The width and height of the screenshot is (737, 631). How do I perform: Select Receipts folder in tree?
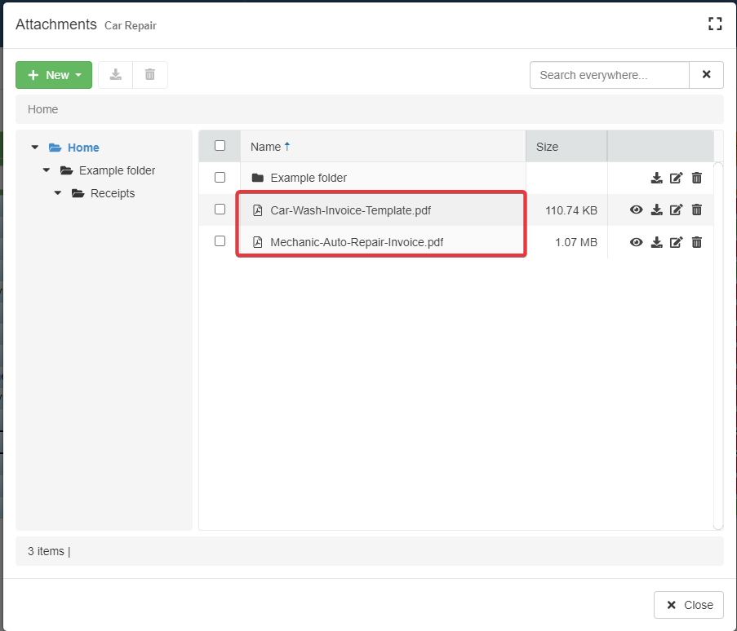point(113,193)
